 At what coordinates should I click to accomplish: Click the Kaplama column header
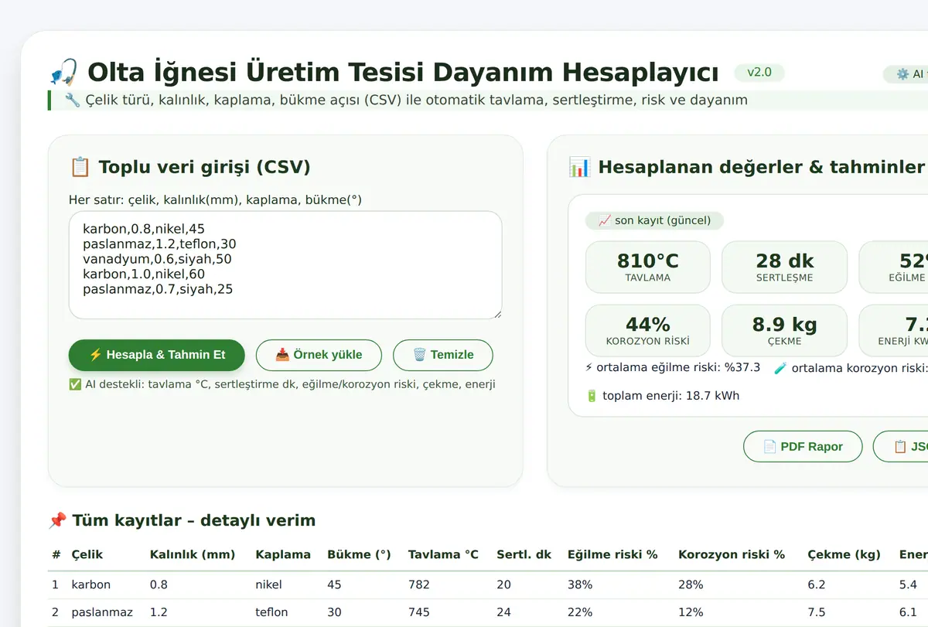283,554
